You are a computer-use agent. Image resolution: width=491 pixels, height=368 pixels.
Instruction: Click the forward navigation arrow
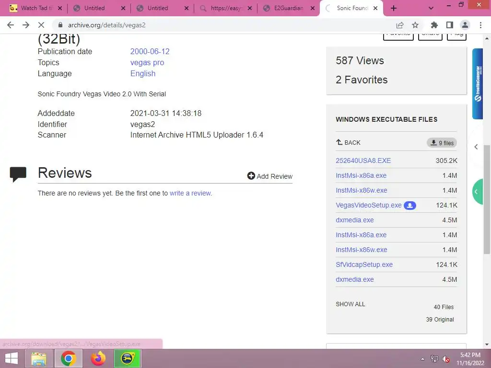pyautogui.click(x=26, y=25)
